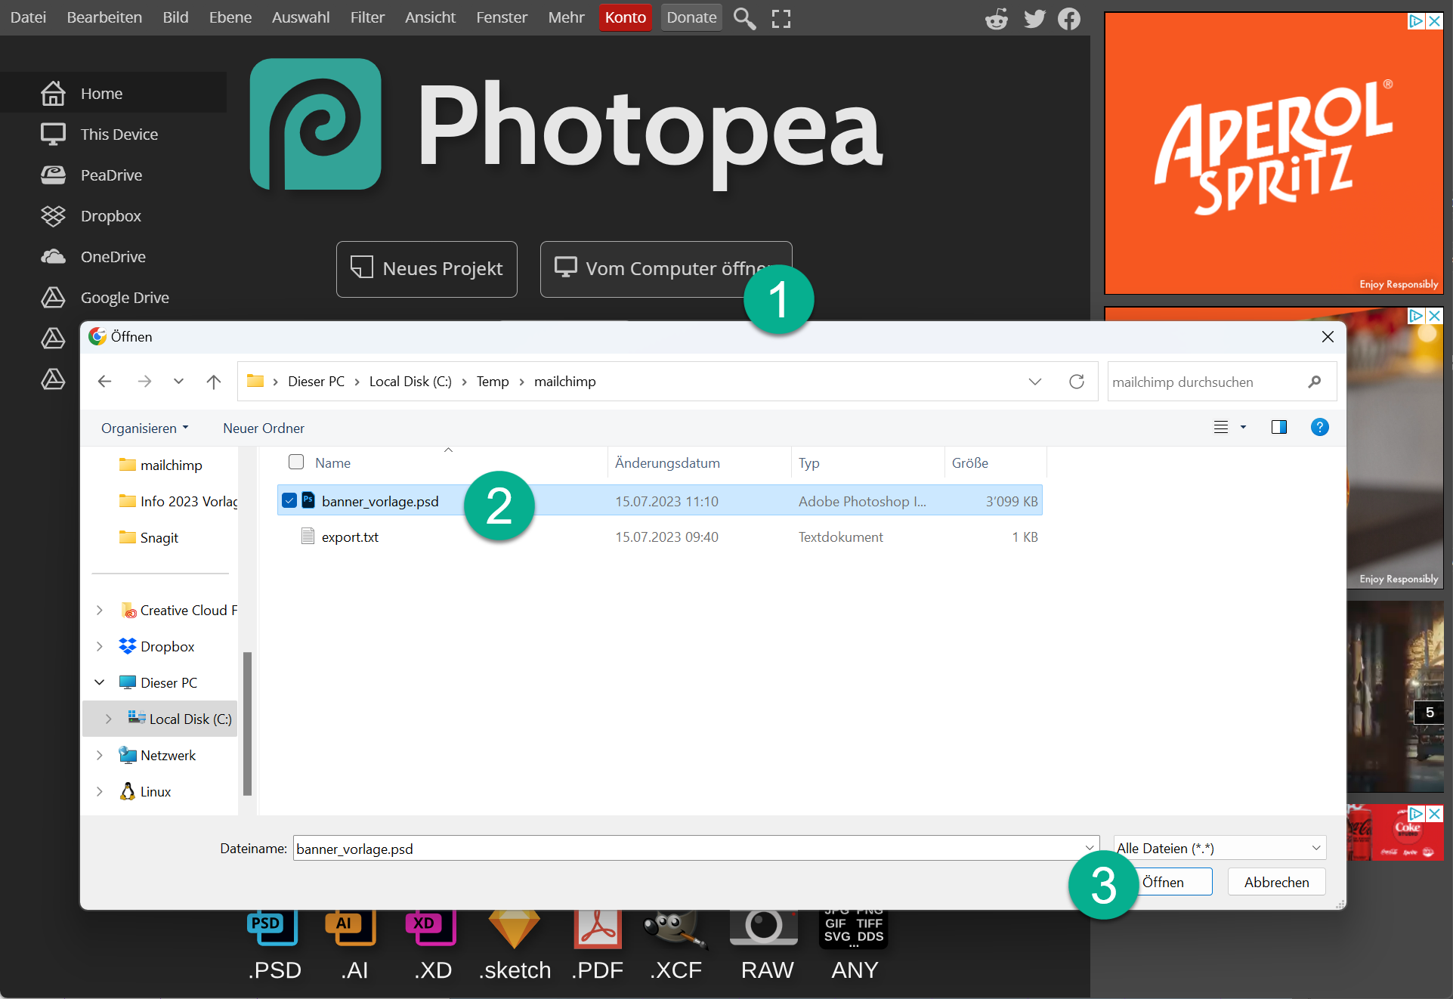The image size is (1453, 999).
Task: Collapse the Dieser PC tree node
Action: point(100,682)
